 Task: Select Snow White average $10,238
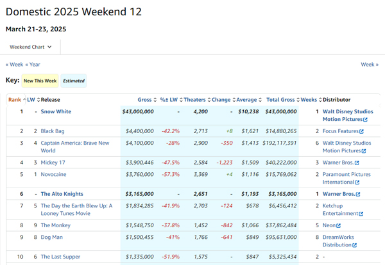248,111
